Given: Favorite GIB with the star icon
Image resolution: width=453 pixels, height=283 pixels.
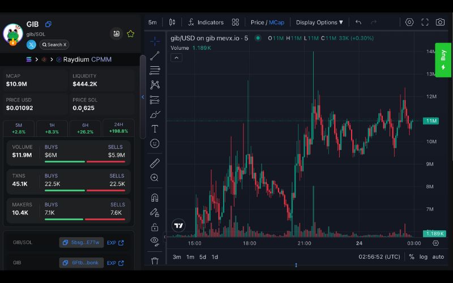Looking at the screenshot, I should [131, 34].
